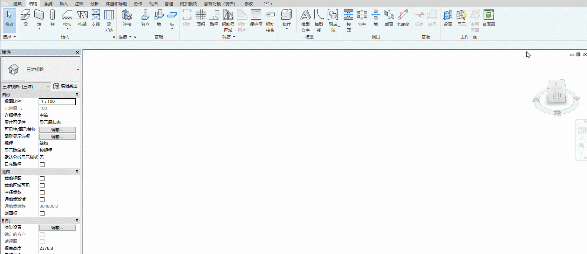The width and height of the screenshot is (587, 254).
Task: Open the 梁系统 beam system tool
Action: click(109, 21)
